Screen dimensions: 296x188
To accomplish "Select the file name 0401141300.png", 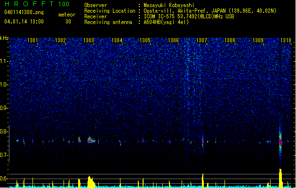I will pos(24,12).
